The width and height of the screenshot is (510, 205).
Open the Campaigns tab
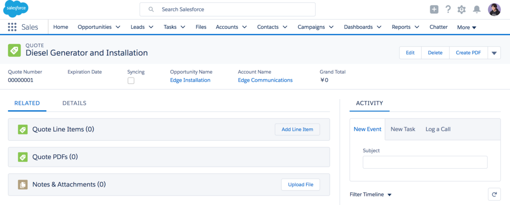311,27
